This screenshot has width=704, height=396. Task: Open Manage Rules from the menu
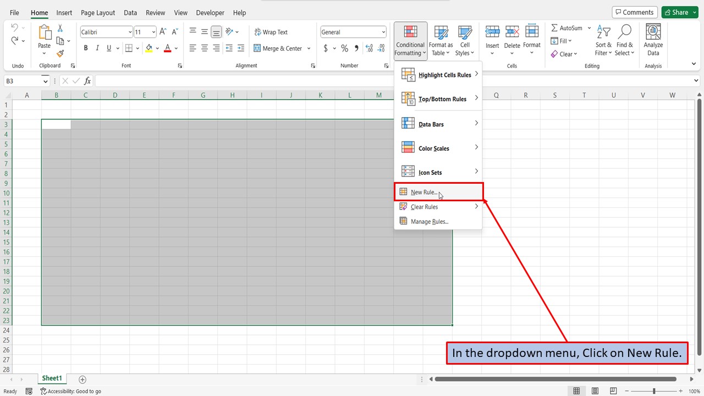click(429, 221)
